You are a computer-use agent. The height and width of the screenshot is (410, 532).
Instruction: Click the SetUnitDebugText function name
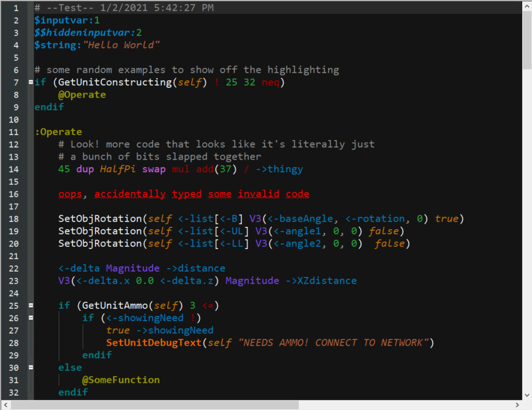pos(154,343)
